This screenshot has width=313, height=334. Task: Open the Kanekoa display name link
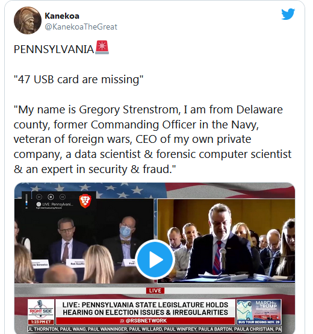tap(62, 16)
